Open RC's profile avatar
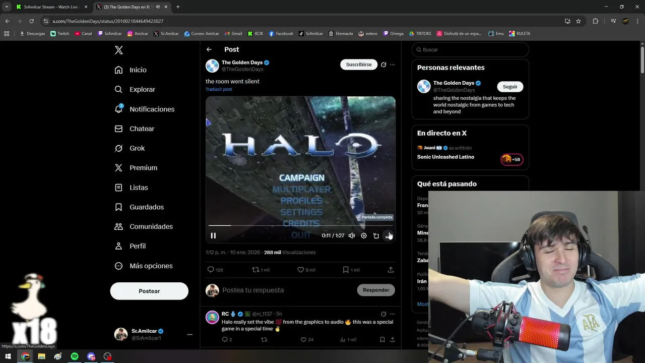The width and height of the screenshot is (645, 363). (212, 317)
